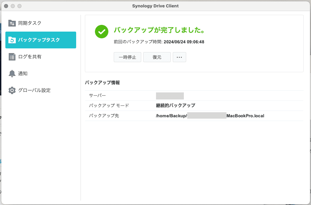
Task: Click the last backup time 2024/06/24 09:06:48
Action: pyautogui.click(x=184, y=42)
